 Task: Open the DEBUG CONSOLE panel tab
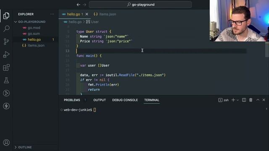(125, 100)
